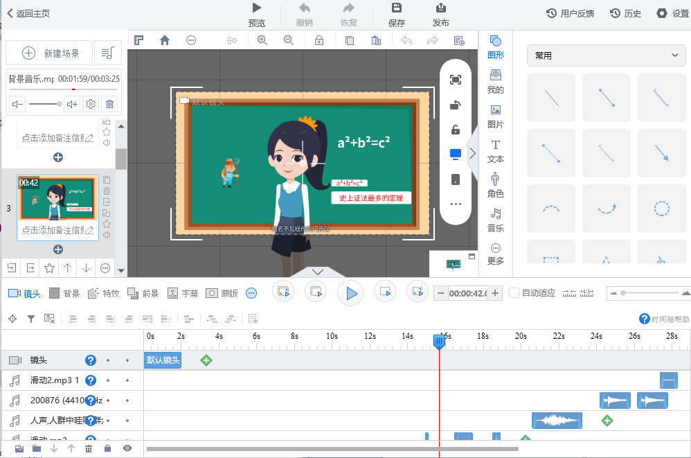
Task: Toggle the lock icon in floating canvas toolbar
Action: [456, 130]
